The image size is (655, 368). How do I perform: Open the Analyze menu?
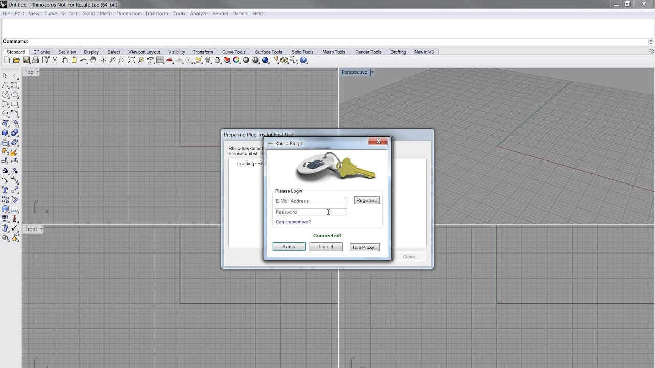[x=199, y=13]
